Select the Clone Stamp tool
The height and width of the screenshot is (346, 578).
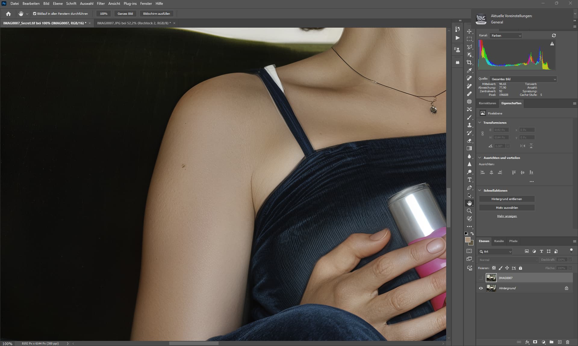point(469,125)
